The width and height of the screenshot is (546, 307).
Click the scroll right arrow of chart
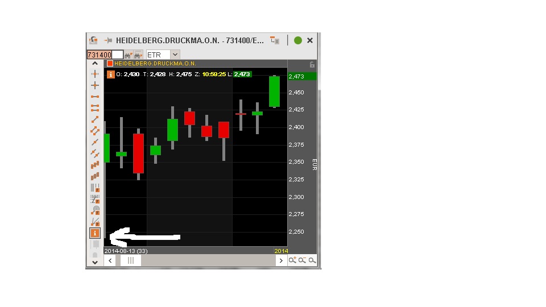(x=282, y=260)
